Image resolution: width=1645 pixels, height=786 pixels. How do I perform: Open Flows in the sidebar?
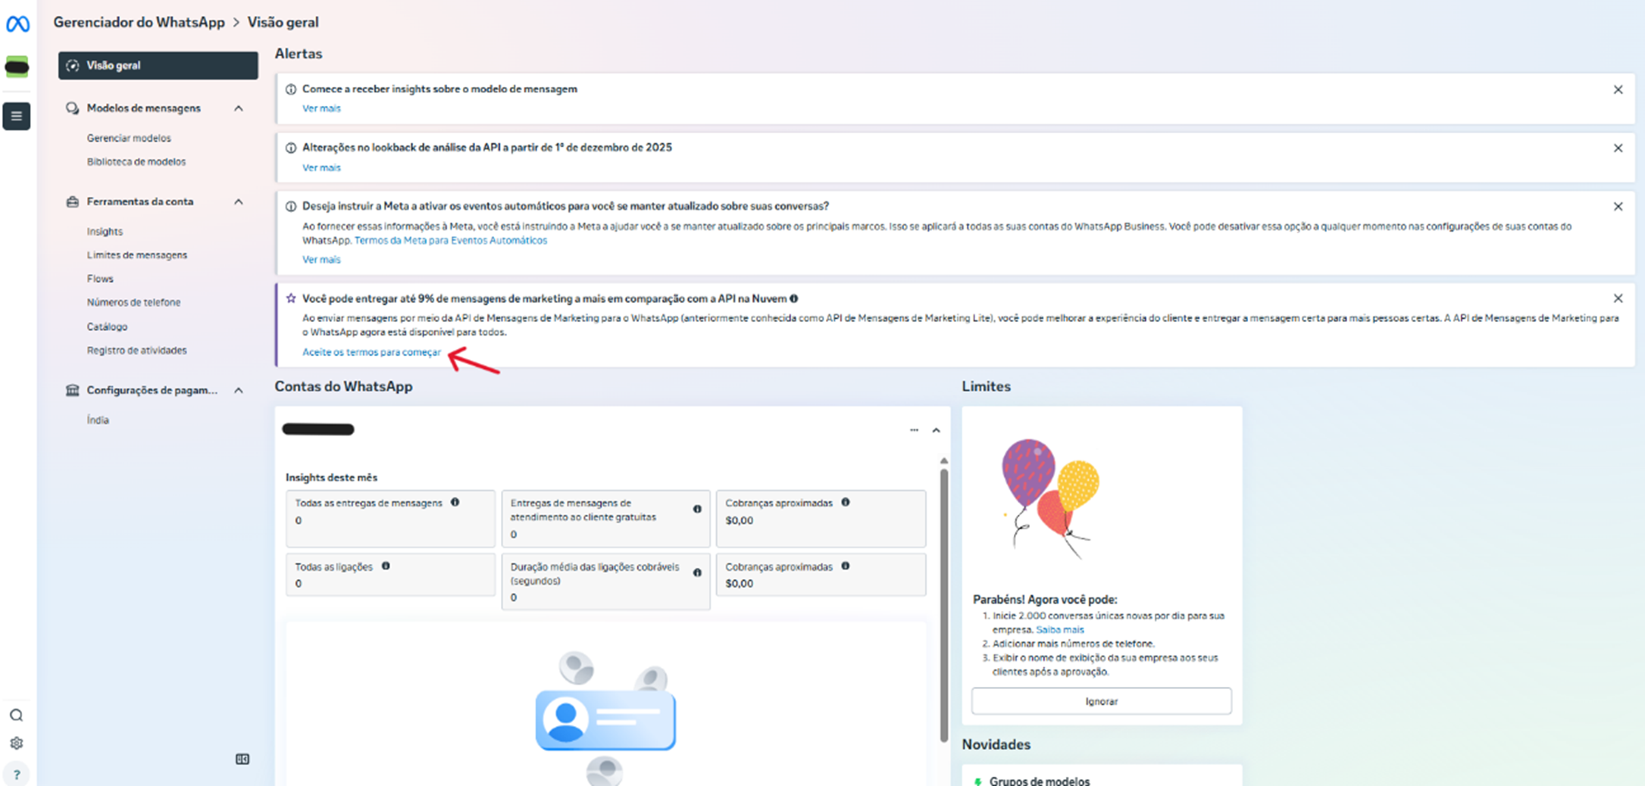point(100,279)
